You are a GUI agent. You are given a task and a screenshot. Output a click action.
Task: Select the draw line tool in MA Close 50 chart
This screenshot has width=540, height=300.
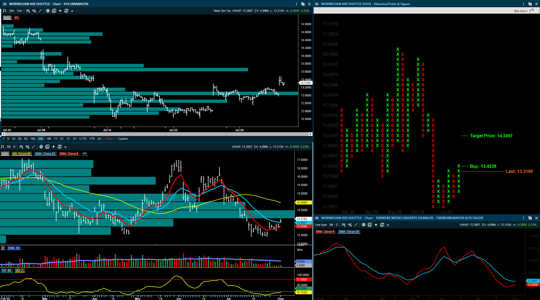pyautogui.click(x=33, y=147)
